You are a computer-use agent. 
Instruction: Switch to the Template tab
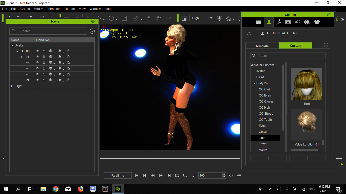[x=262, y=46]
